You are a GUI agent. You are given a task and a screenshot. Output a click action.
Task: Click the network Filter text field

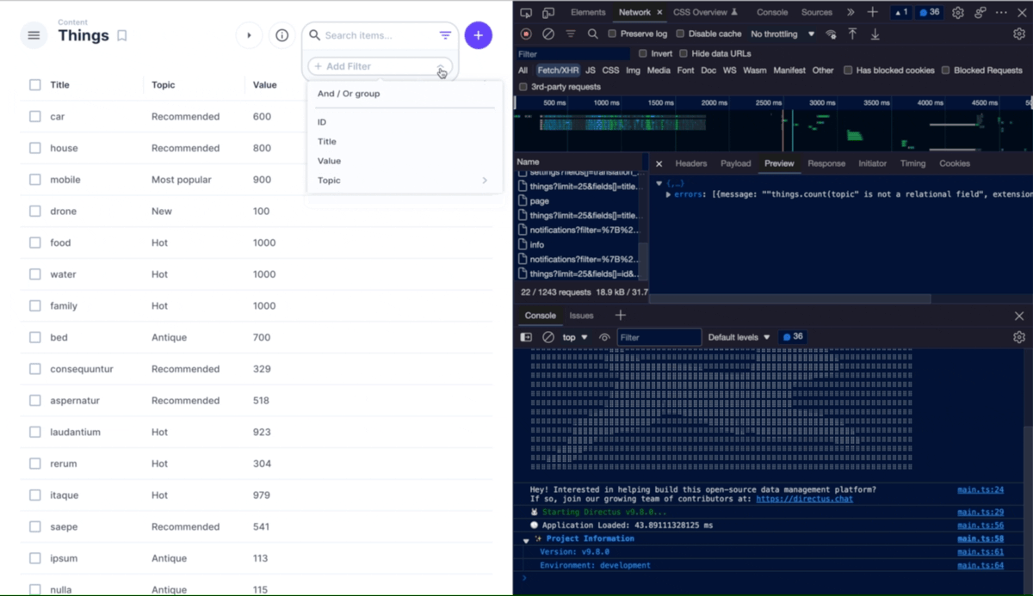pos(574,53)
